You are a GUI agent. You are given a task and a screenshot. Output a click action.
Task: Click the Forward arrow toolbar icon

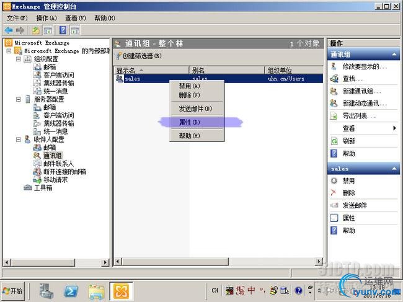(x=20, y=30)
